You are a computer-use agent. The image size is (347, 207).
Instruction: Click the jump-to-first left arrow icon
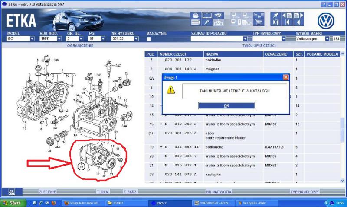(287, 22)
